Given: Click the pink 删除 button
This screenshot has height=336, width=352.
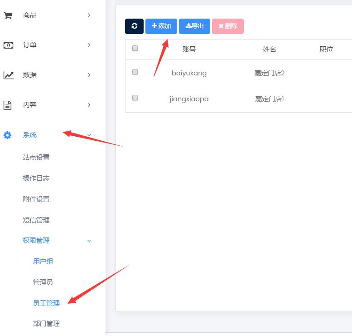Looking at the screenshot, I should click(228, 26).
